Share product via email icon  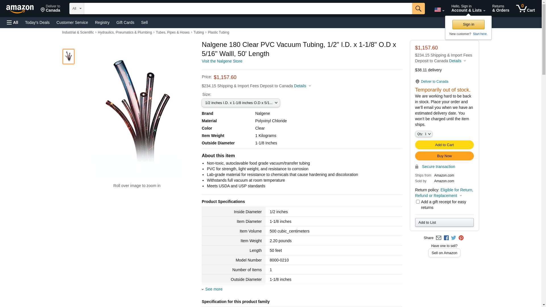(x=439, y=238)
